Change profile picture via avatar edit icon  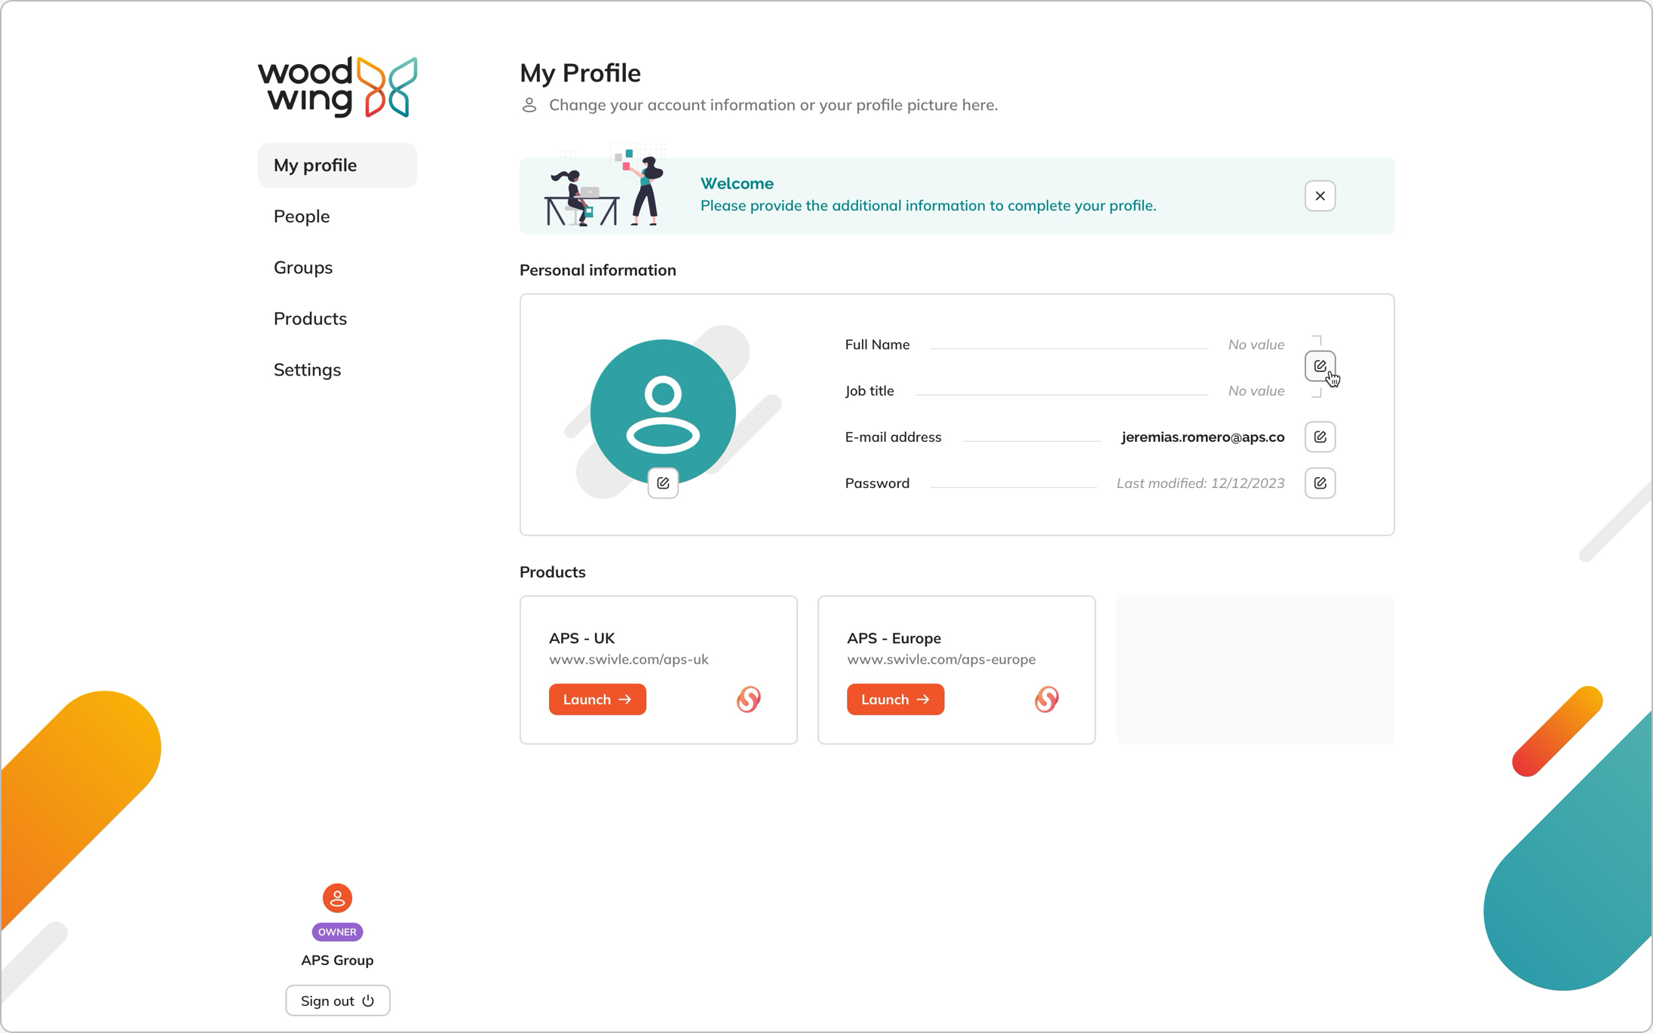coord(663,483)
